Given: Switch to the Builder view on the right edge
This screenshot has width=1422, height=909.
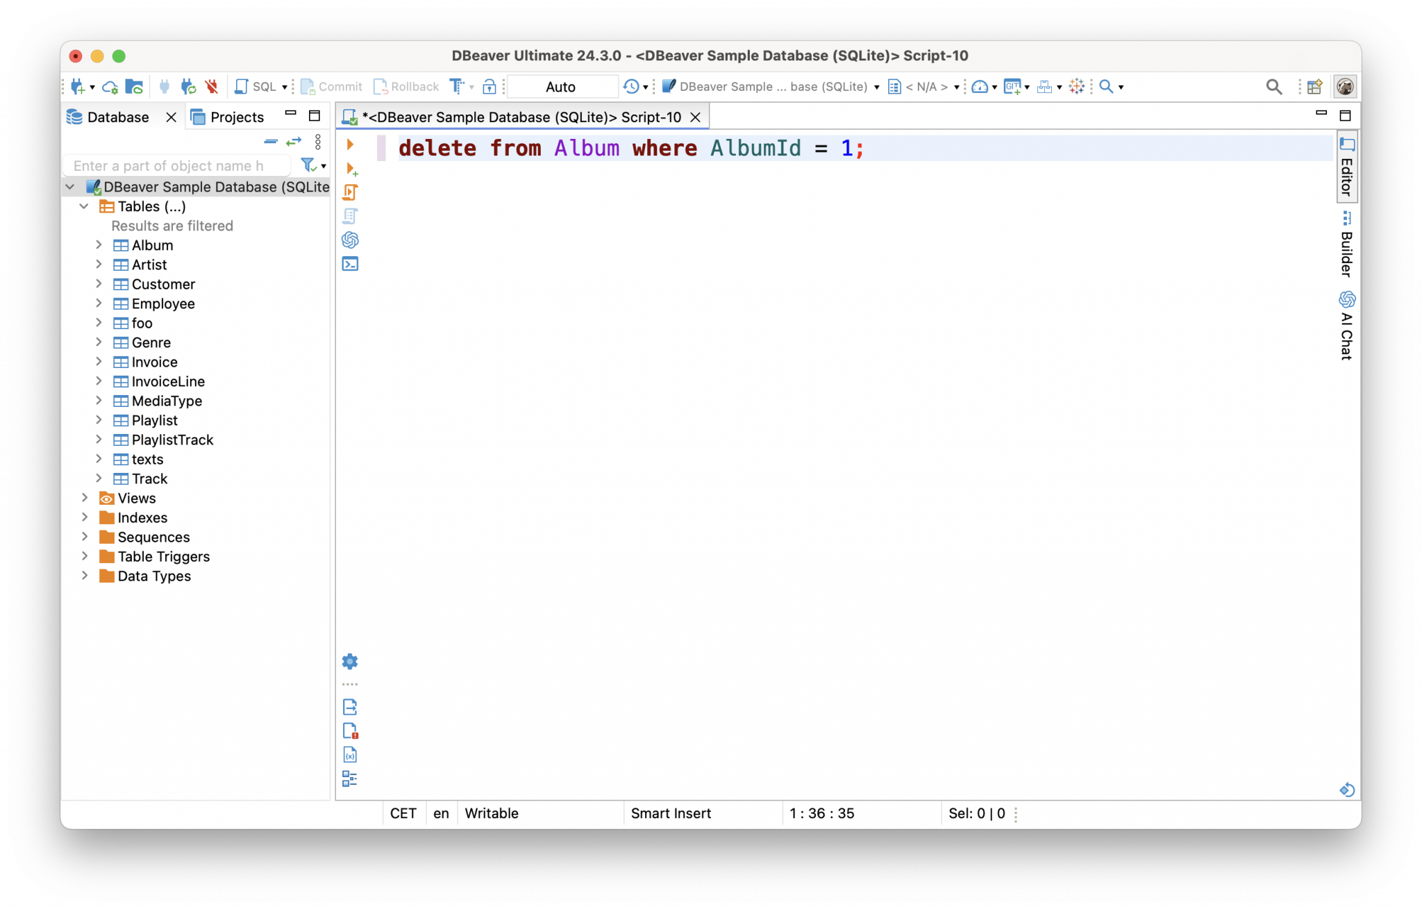Looking at the screenshot, I should [x=1346, y=243].
